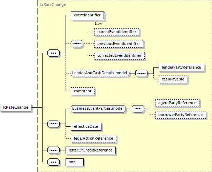Screen dimensions: 212x172
Task: Open the BusinessEventParties.model group
Action: pyautogui.click(x=98, y=109)
